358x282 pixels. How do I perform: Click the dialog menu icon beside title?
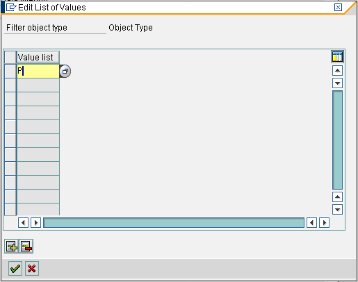11,8
